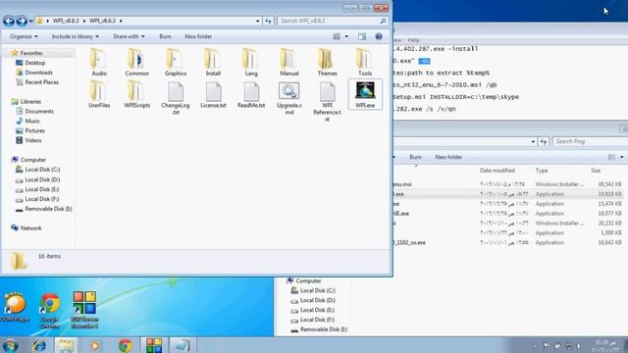Click the Back navigation arrow

click(x=9, y=21)
